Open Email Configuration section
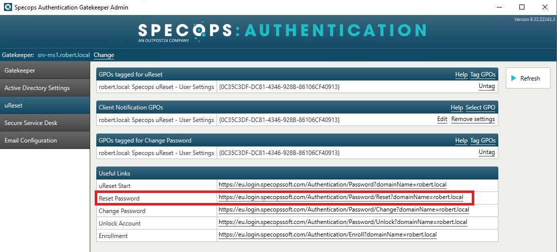This screenshot has height=252, width=557. 45,140
